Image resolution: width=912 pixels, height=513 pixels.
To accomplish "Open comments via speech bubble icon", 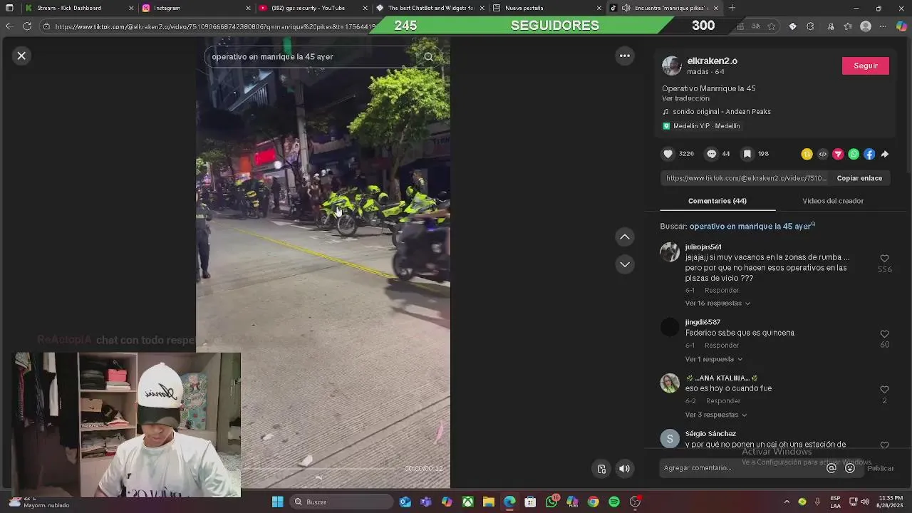I will tap(711, 154).
